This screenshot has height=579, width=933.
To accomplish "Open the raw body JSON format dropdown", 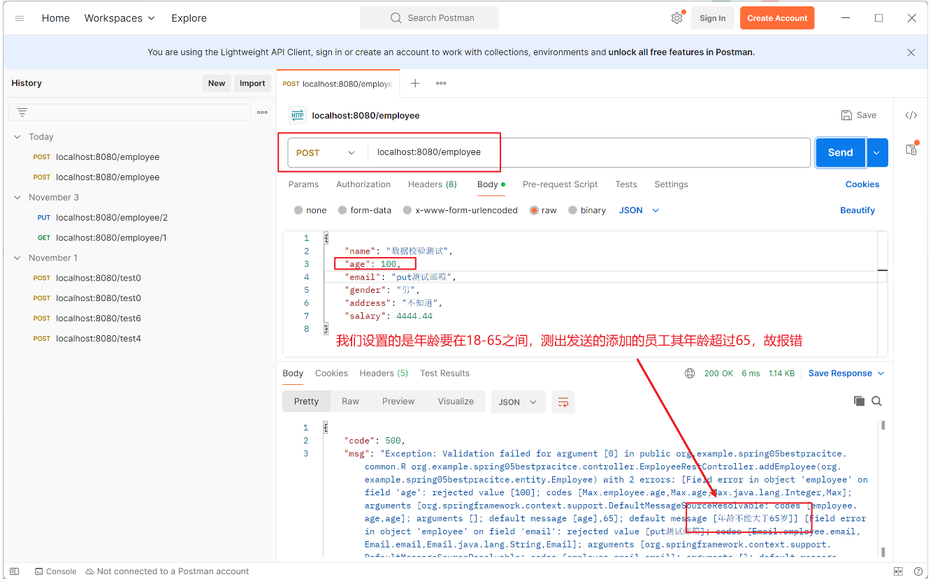I will pos(639,210).
